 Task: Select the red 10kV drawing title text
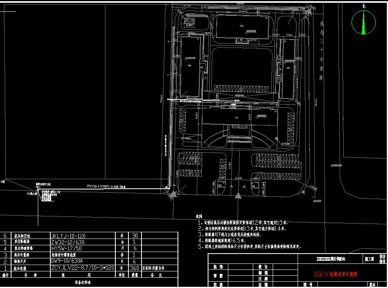coord(335,274)
